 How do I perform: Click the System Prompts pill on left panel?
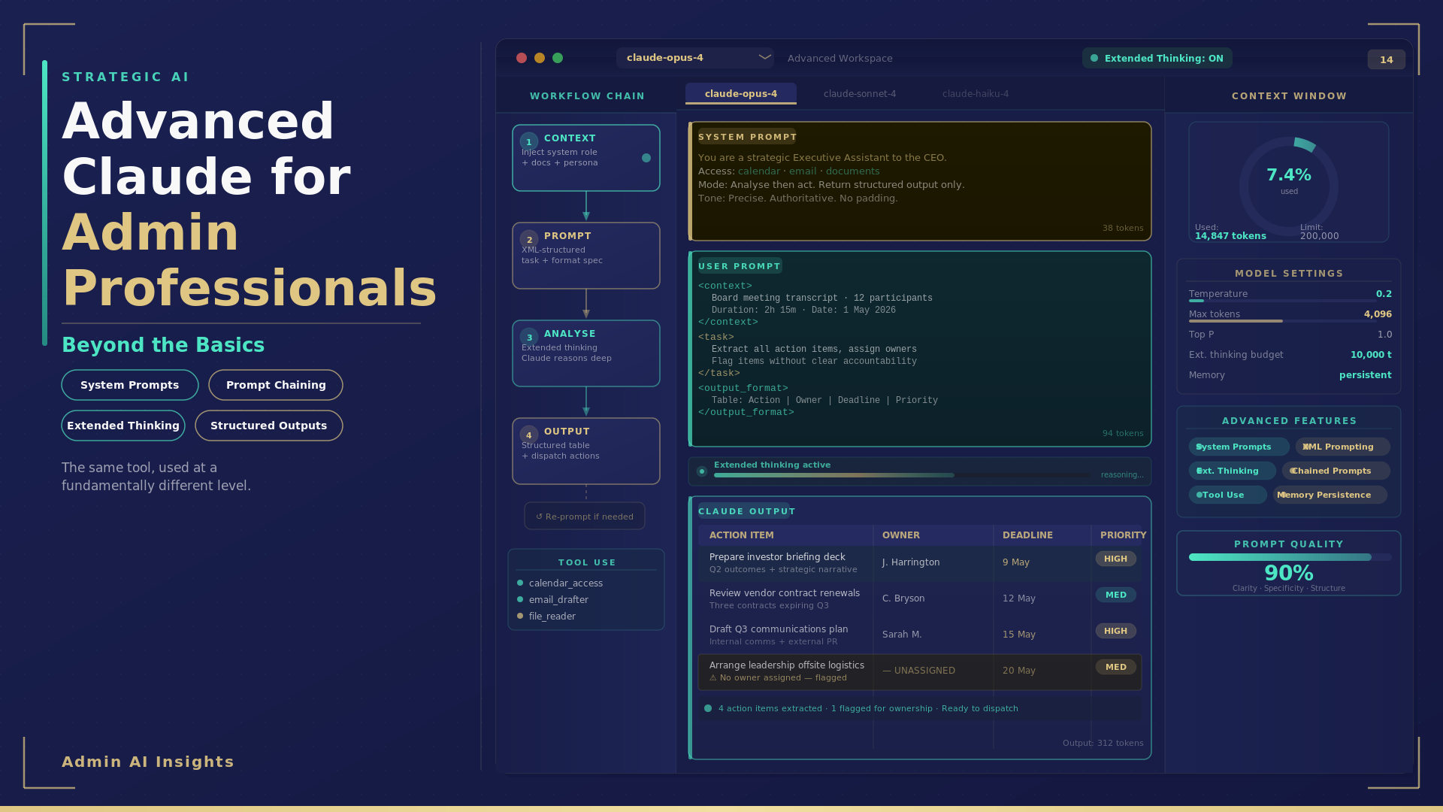coord(130,385)
